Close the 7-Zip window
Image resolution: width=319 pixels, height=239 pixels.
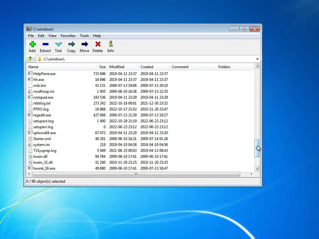(x=255, y=29)
